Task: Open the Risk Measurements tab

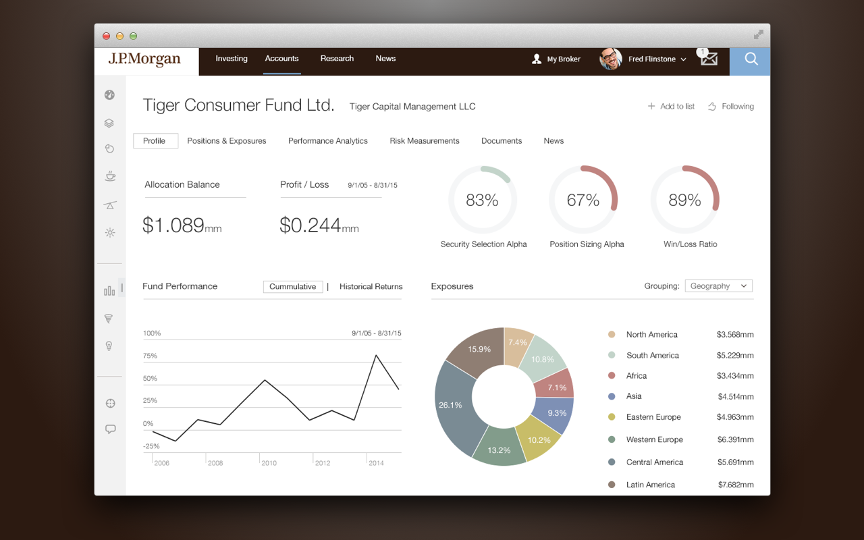Action: coord(425,141)
